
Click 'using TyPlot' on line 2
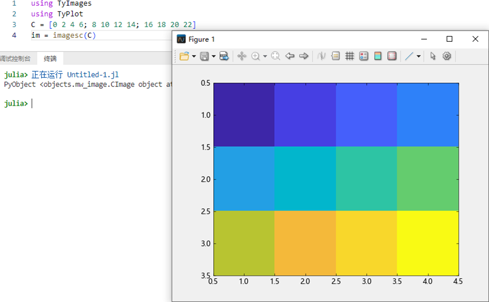(57, 14)
